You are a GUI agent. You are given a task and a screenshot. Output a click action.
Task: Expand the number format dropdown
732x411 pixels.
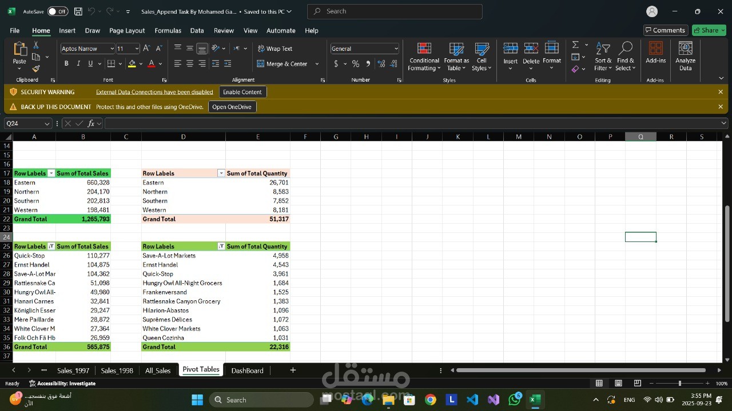396,49
